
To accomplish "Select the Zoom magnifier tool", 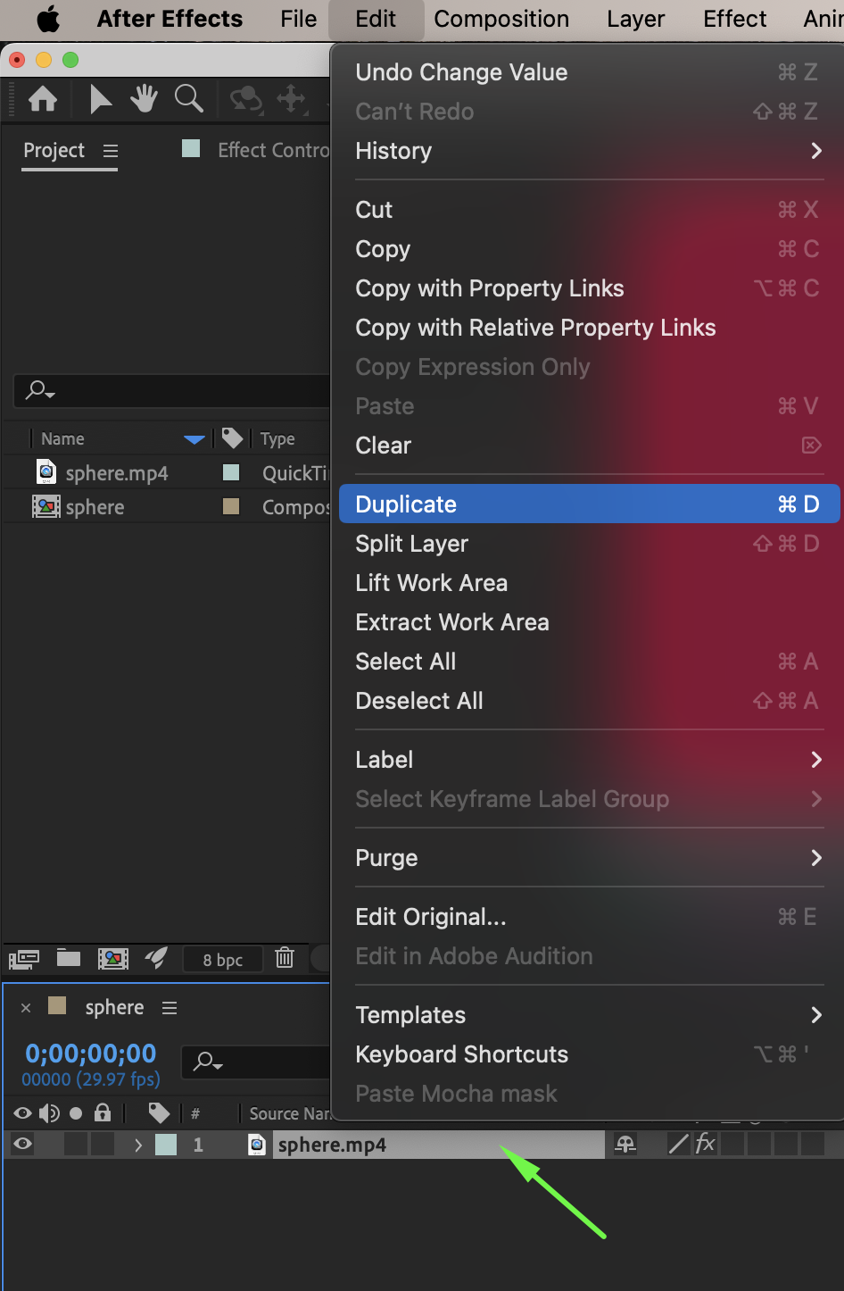I will 189,99.
